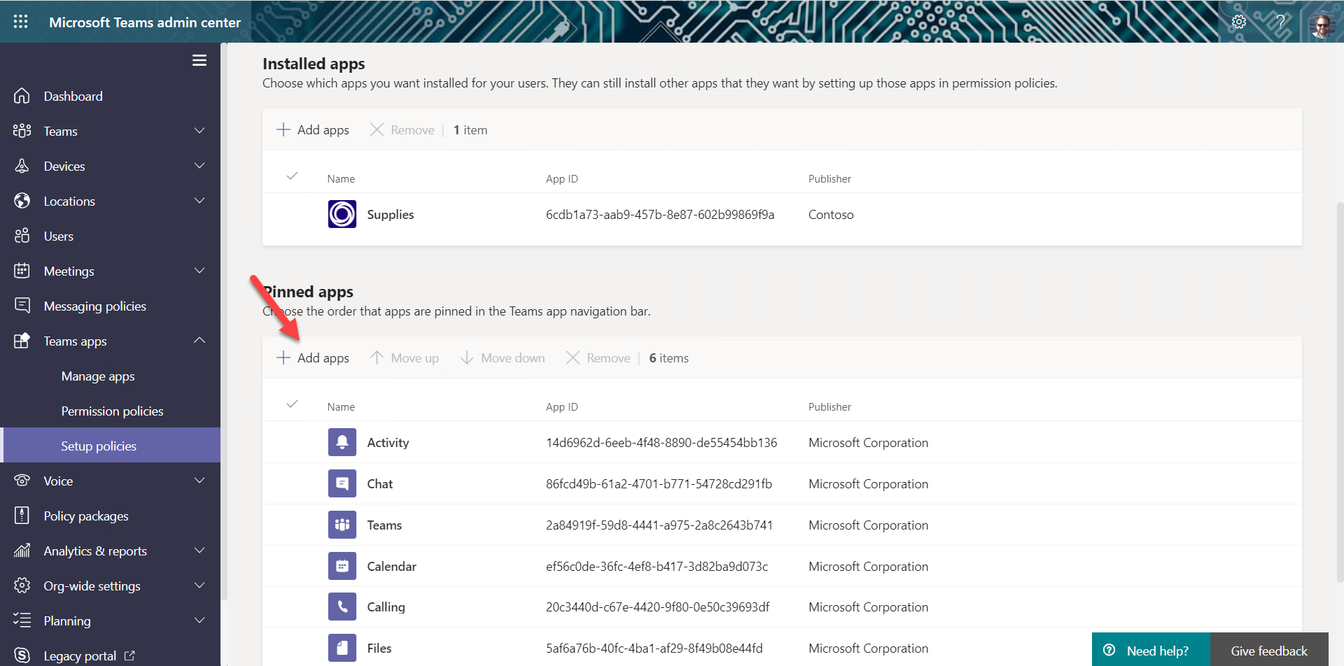Expand the Analytics & reports chevron
This screenshot has height=666, width=1344.
199,551
